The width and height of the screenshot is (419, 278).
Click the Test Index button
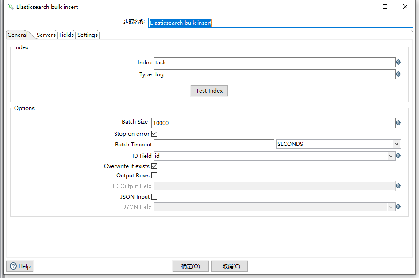[209, 90]
